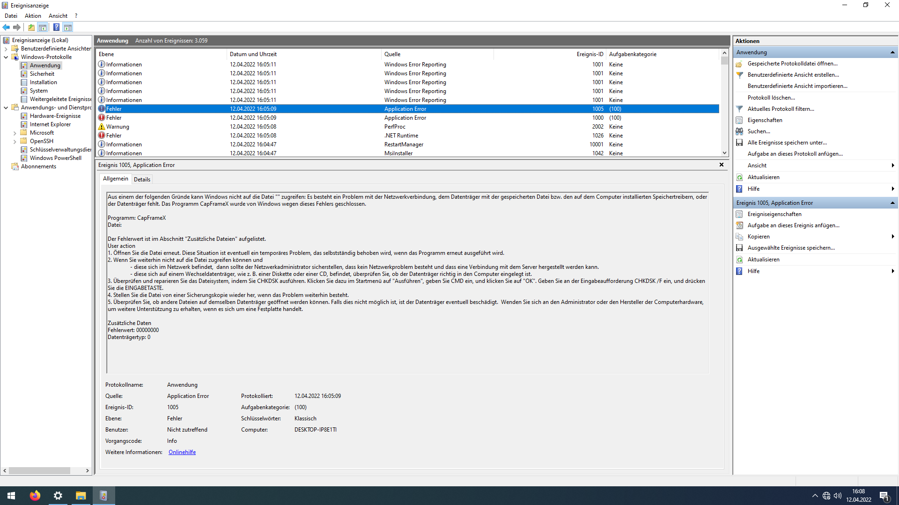Screen dimensions: 899x505
Task: Click the Aktualisieren refresh icon under Ansicht
Action: click(x=739, y=177)
